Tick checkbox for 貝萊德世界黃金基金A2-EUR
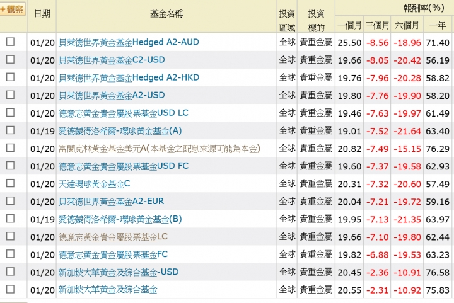The image size is (454, 303). (x=11, y=201)
